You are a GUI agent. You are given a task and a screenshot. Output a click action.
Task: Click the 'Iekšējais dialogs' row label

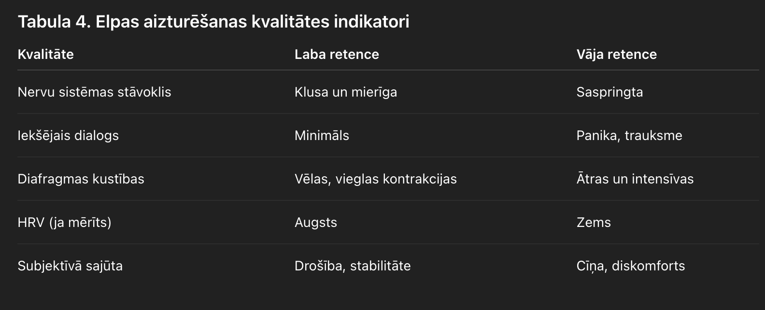click(x=68, y=135)
